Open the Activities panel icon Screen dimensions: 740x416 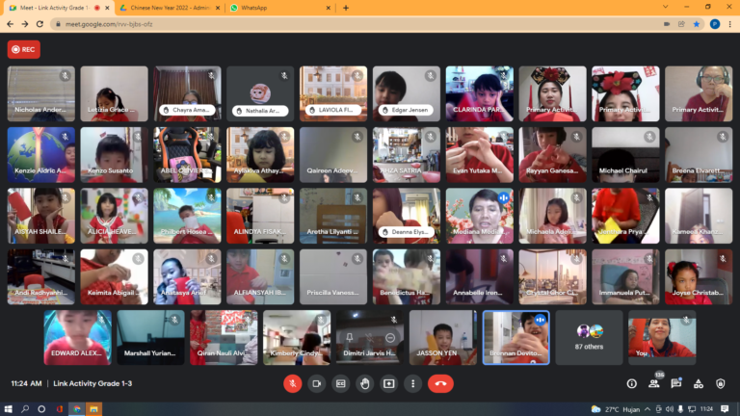(699, 383)
